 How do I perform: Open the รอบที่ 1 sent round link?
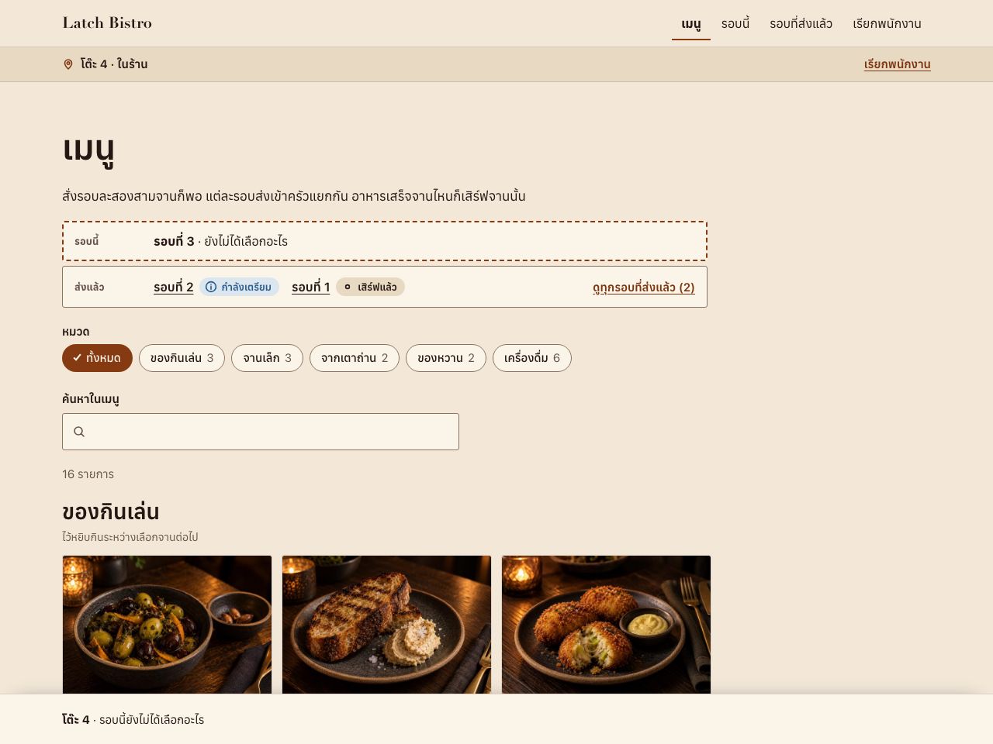click(310, 287)
